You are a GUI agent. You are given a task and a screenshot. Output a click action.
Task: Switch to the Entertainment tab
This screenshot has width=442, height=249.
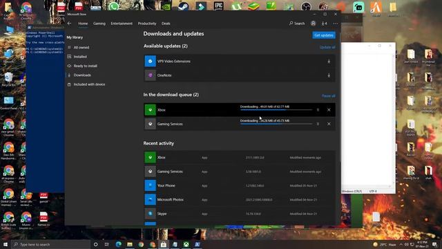point(122,24)
